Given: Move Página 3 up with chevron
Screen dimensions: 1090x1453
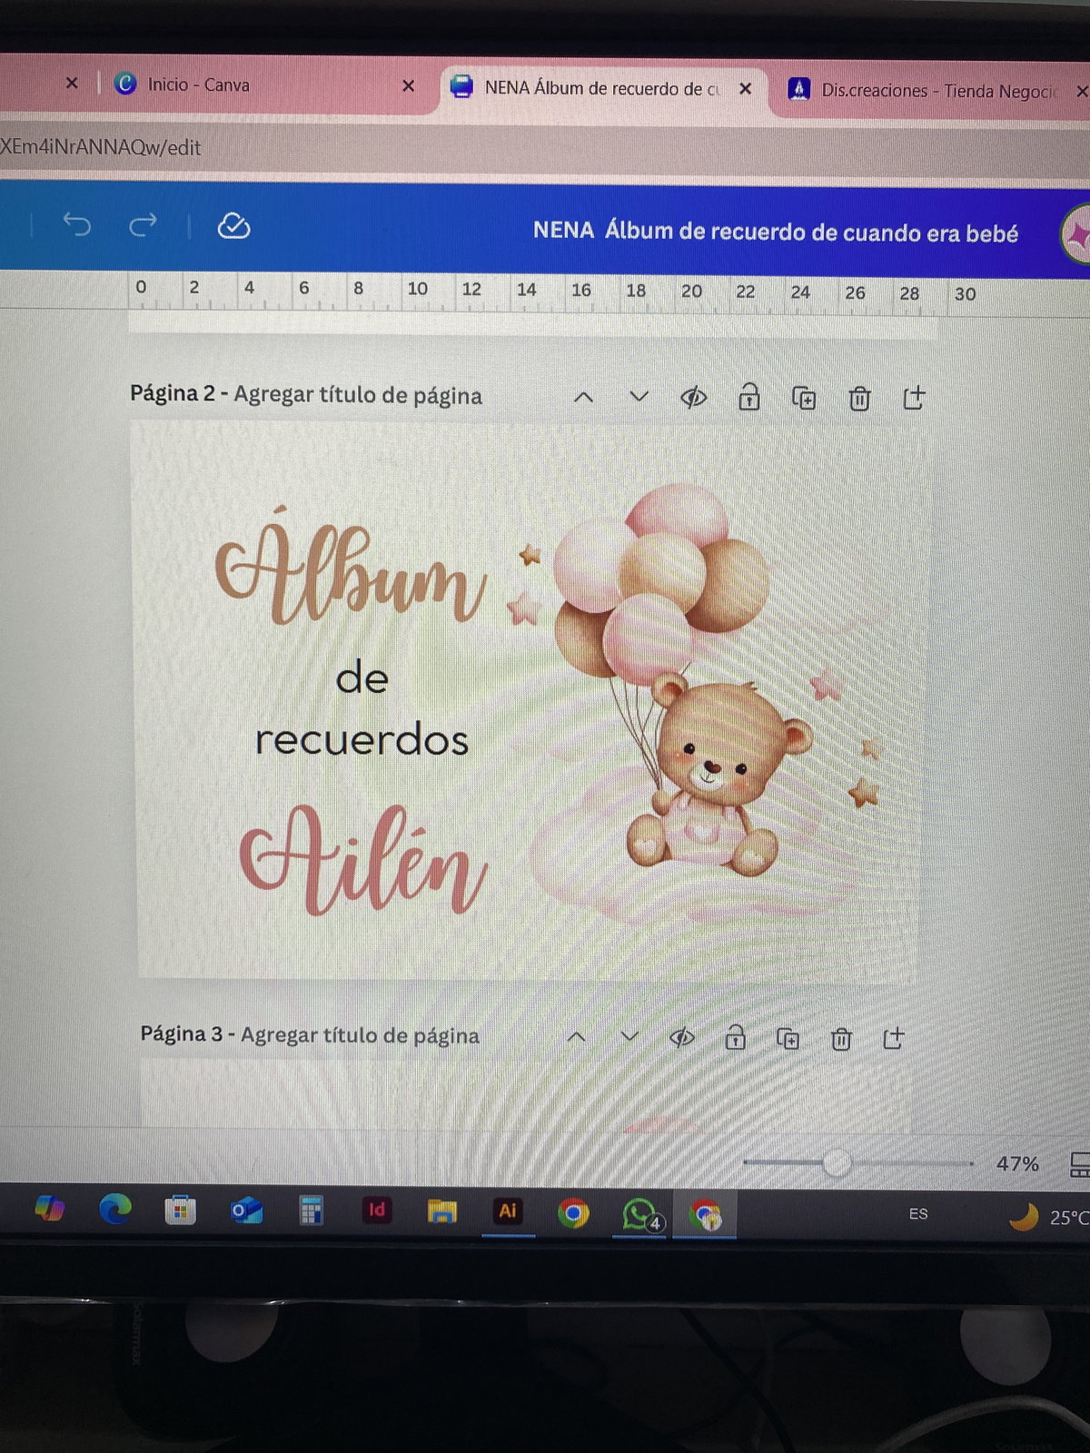Looking at the screenshot, I should tap(576, 1037).
